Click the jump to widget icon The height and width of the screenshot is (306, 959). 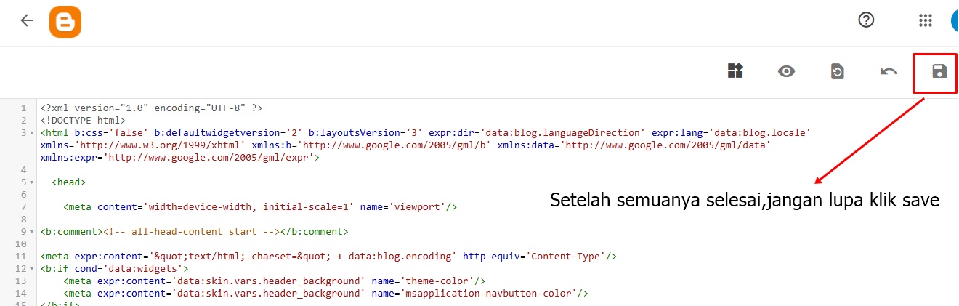coord(735,71)
